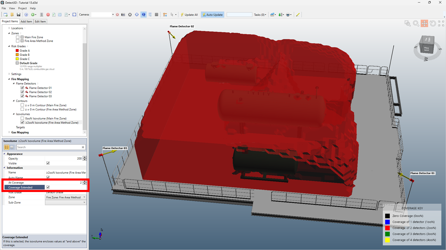
Task: Click the Reset View rotate icon in viewport
Action: [x=433, y=23]
